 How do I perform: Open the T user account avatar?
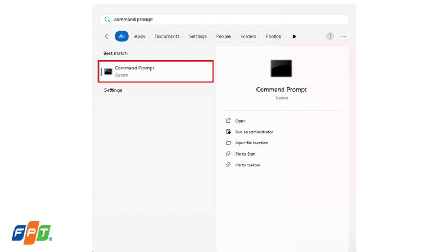click(330, 36)
